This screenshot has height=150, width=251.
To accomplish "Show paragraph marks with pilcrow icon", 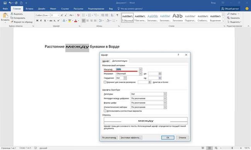I will (x=117, y=15).
